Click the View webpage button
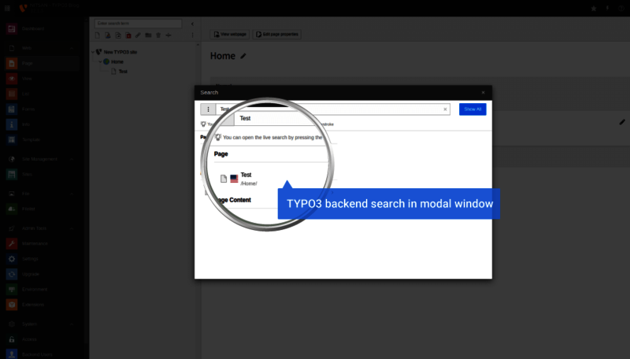This screenshot has width=630, height=359. tap(230, 35)
